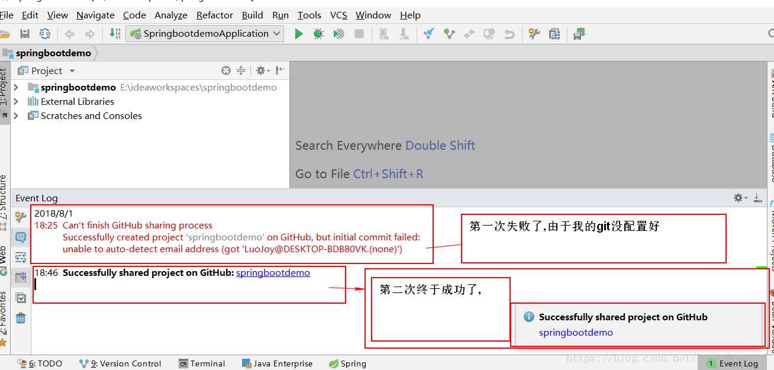Click the Back navigation arrow
This screenshot has width=774, height=370.
click(x=70, y=34)
